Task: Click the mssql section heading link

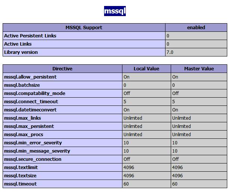Action: (115, 11)
